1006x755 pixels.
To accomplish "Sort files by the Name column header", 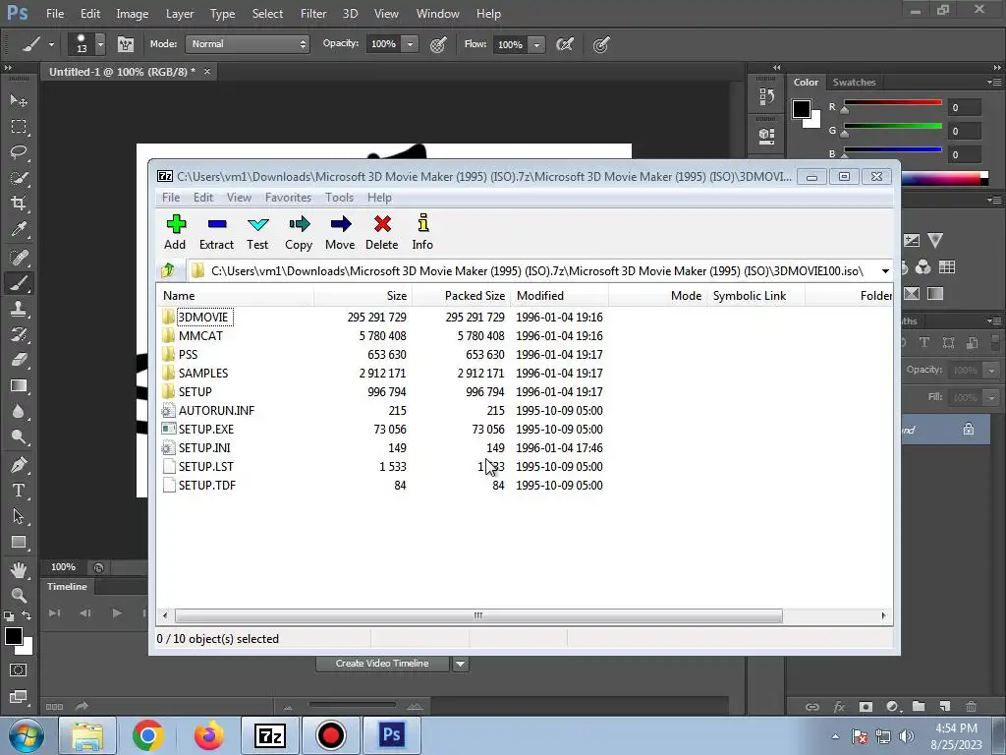I will 236,295.
